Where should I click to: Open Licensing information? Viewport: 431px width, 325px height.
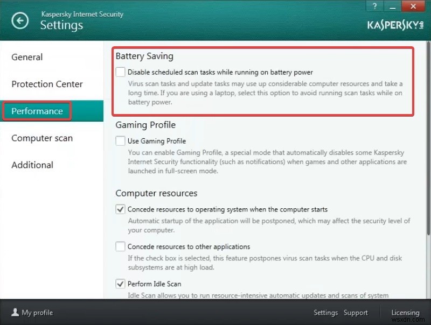click(x=405, y=312)
